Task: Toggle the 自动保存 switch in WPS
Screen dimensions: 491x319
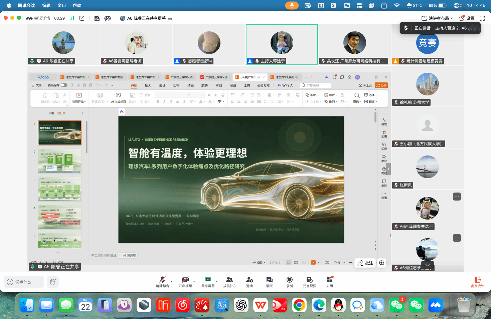Action: (x=64, y=85)
